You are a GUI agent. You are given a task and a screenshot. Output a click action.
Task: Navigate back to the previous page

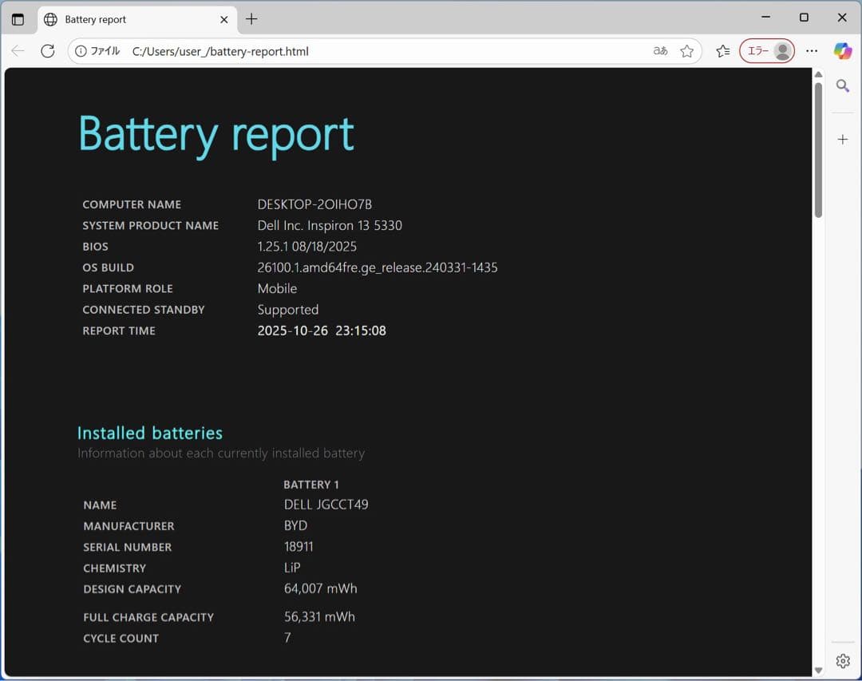tap(18, 50)
